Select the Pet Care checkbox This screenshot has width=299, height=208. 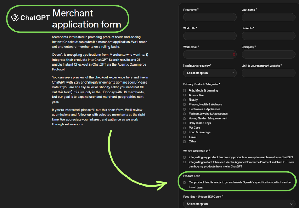click(184, 128)
